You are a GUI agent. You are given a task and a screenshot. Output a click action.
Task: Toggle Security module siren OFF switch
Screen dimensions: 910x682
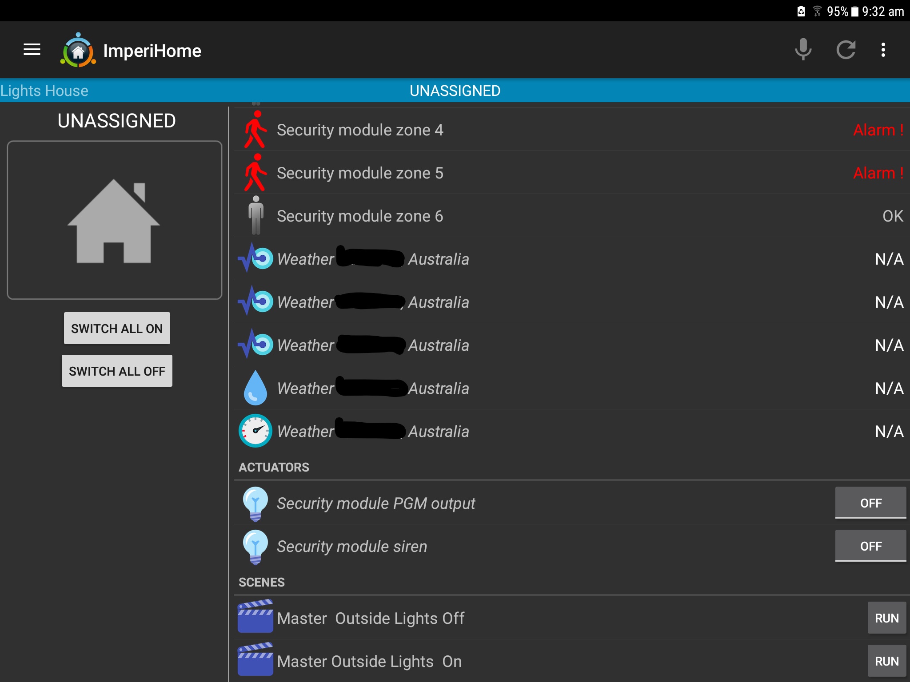click(870, 546)
